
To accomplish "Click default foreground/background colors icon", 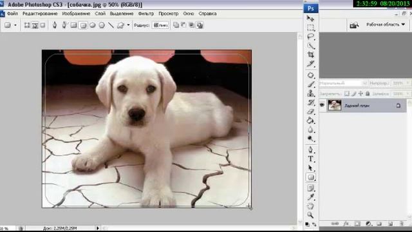I will click(x=308, y=224).
